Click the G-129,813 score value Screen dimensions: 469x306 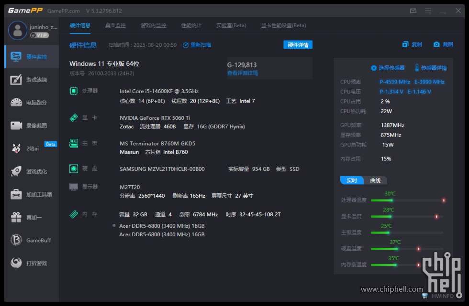coord(242,65)
